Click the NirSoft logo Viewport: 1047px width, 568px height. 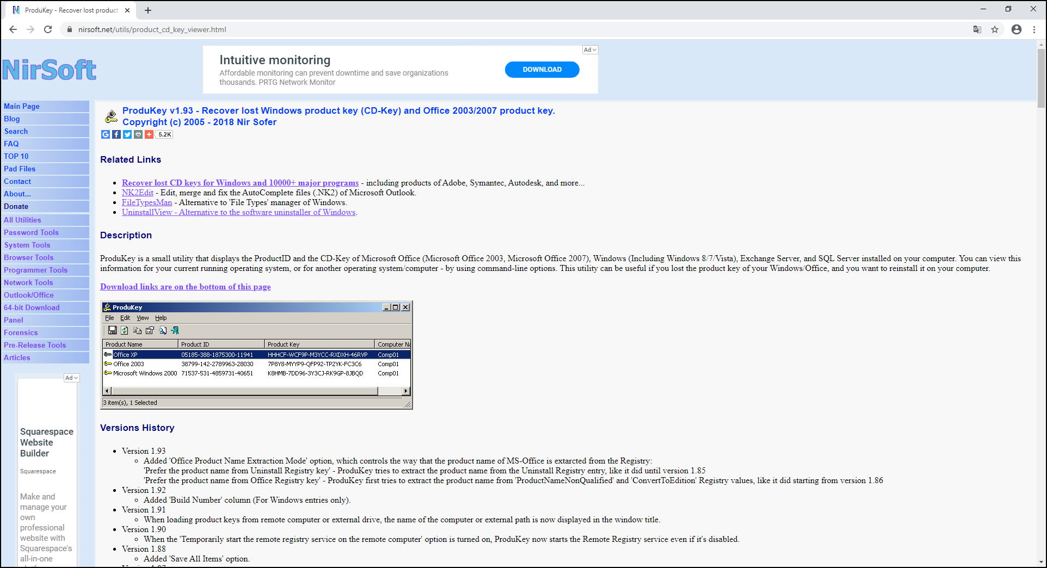pos(49,70)
